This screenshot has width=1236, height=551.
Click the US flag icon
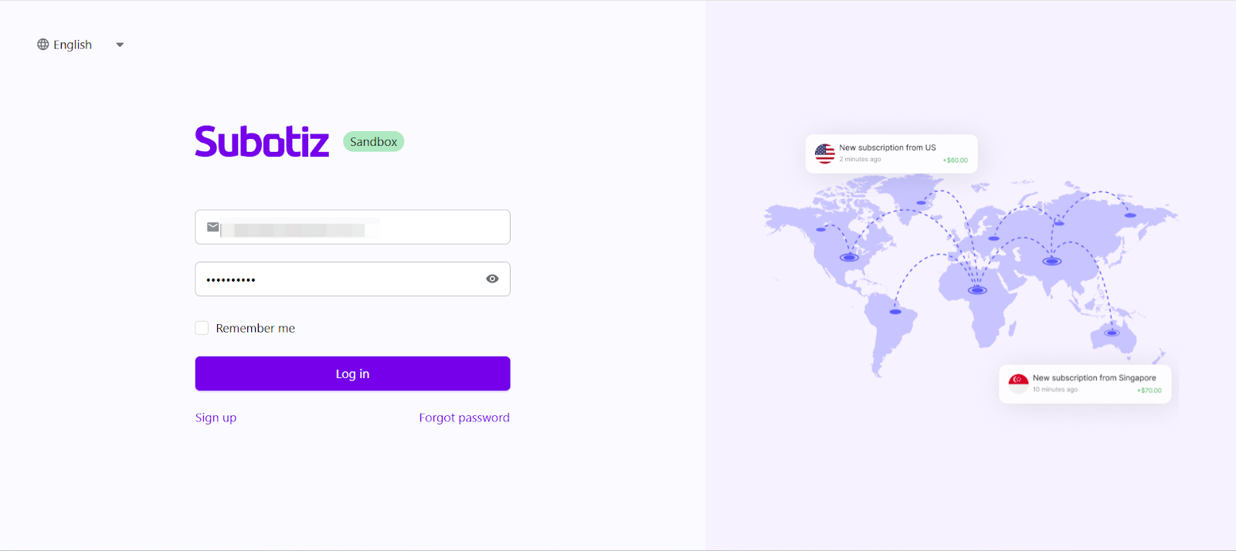pyautogui.click(x=824, y=154)
